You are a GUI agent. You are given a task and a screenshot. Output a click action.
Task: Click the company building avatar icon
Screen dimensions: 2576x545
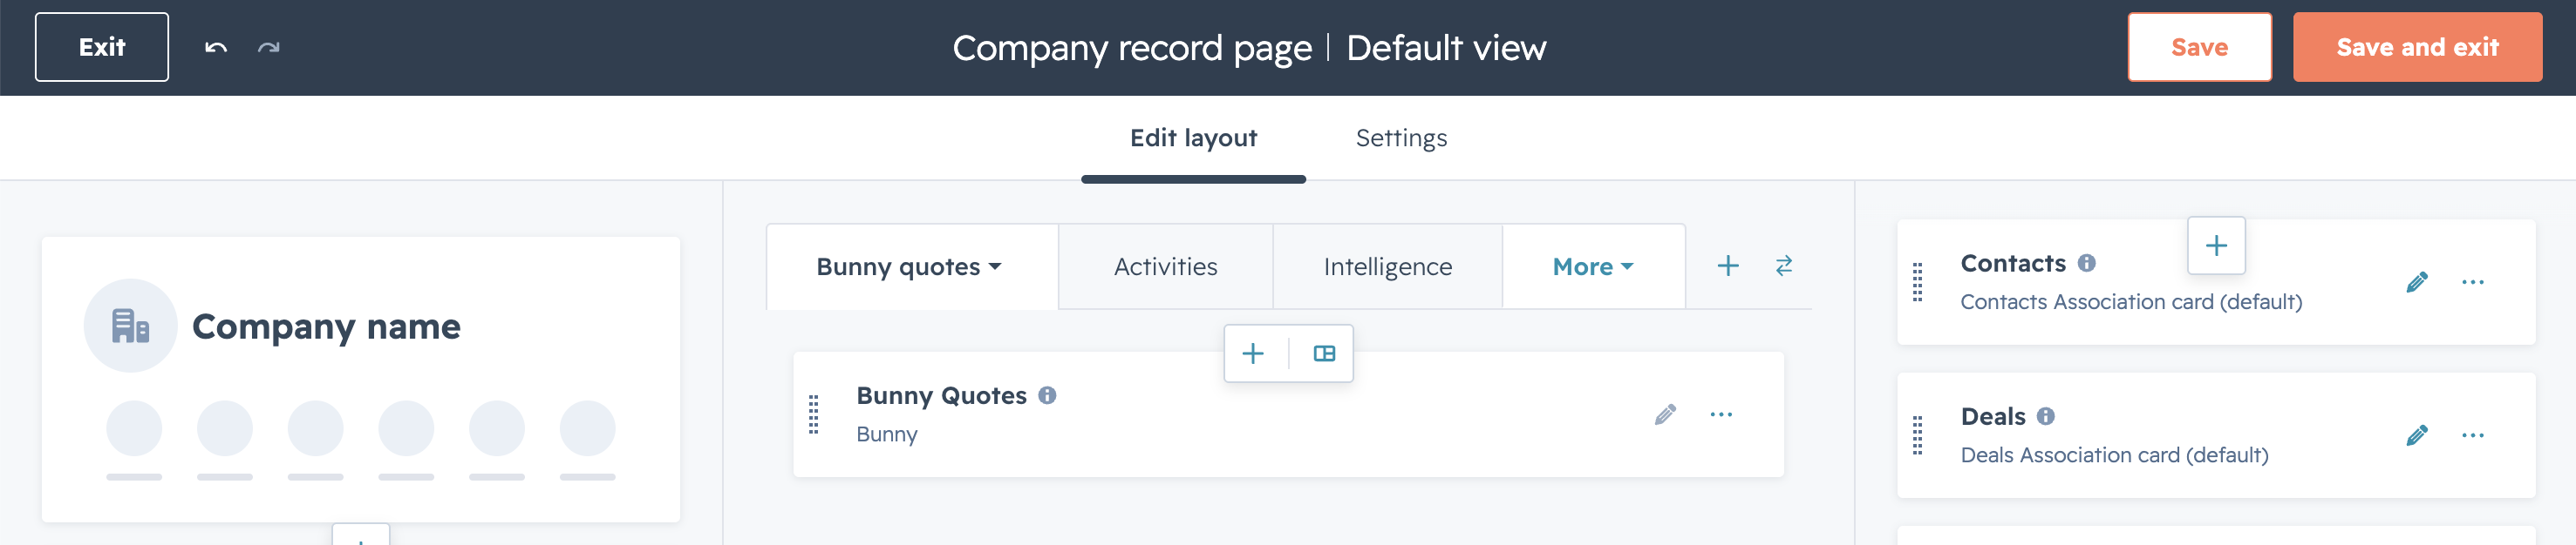click(x=130, y=326)
